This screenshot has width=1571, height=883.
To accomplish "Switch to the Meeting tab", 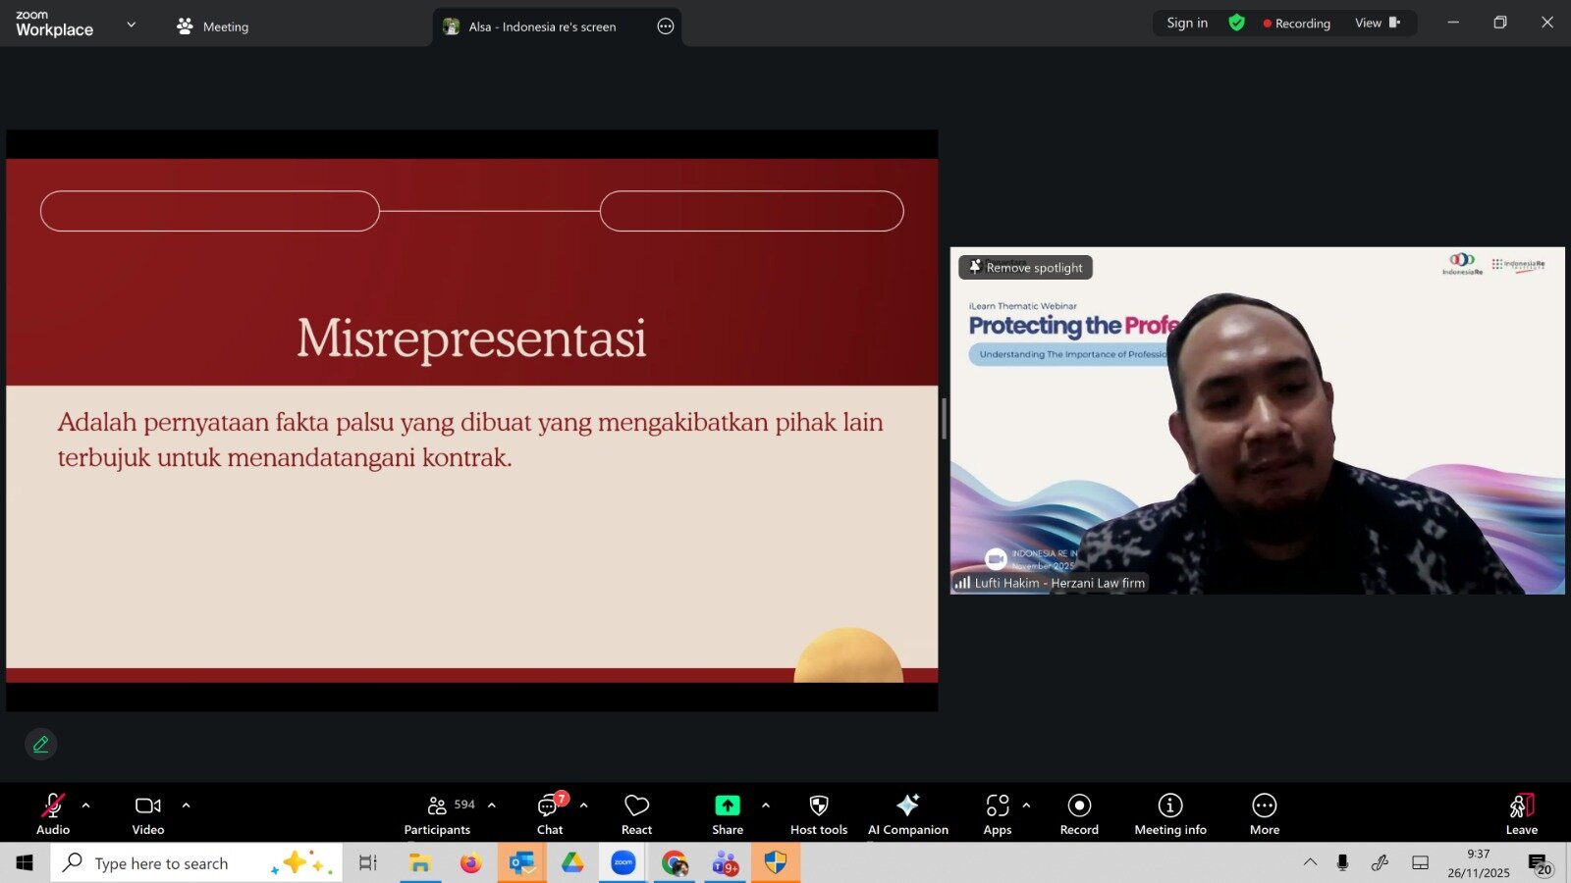I will [213, 26].
